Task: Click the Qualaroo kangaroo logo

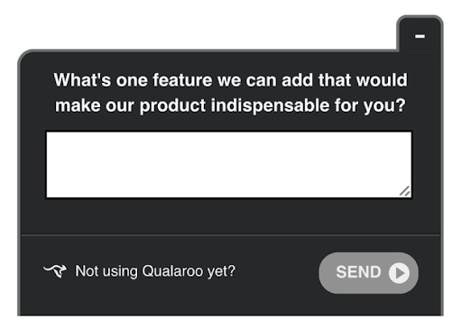Action: pos(55,270)
